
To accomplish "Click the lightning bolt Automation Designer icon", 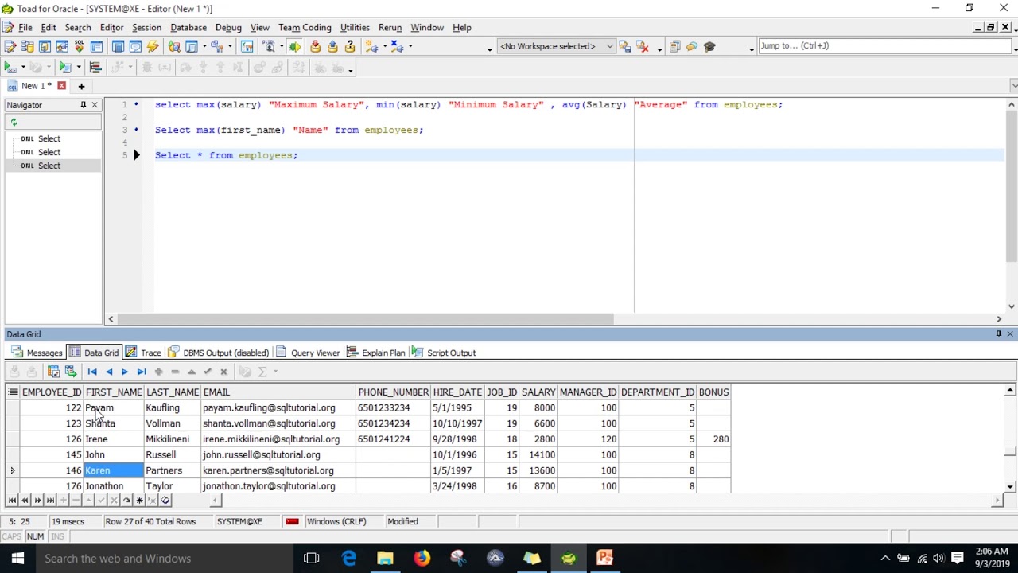I will [153, 46].
